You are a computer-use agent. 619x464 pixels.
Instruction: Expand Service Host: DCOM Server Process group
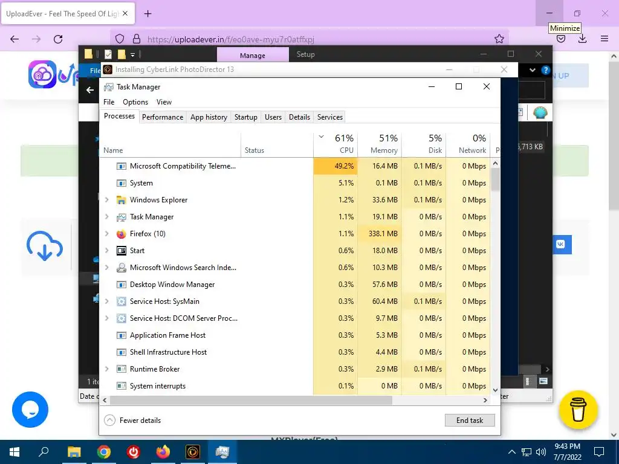106,318
